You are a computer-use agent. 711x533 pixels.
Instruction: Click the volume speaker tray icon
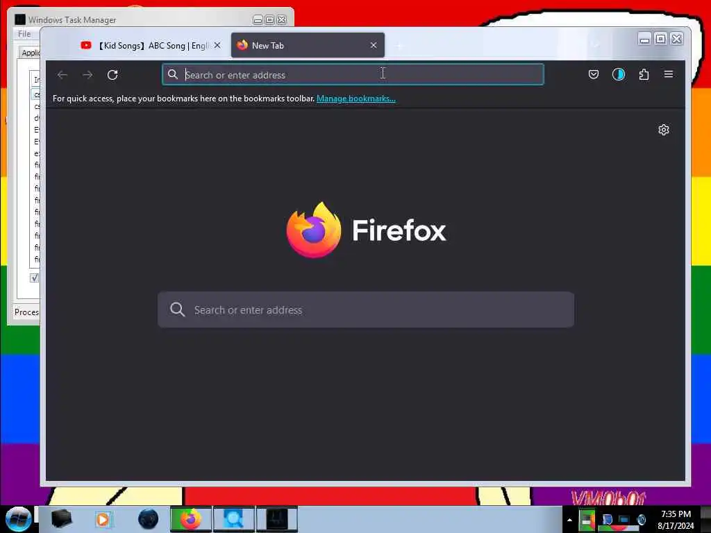[641, 520]
